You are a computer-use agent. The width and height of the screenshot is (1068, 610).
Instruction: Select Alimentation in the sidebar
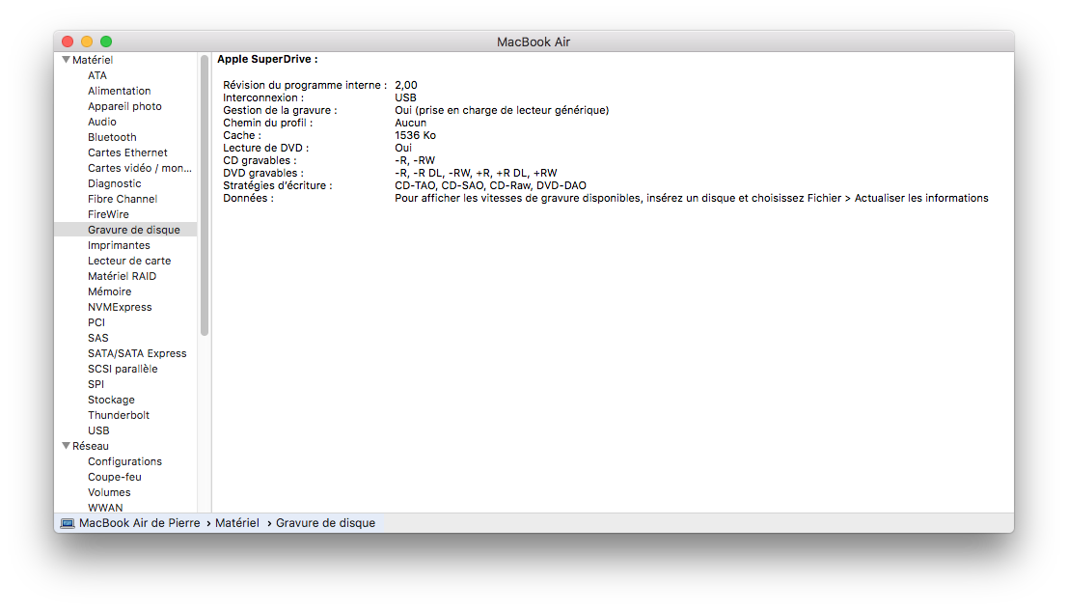point(120,91)
